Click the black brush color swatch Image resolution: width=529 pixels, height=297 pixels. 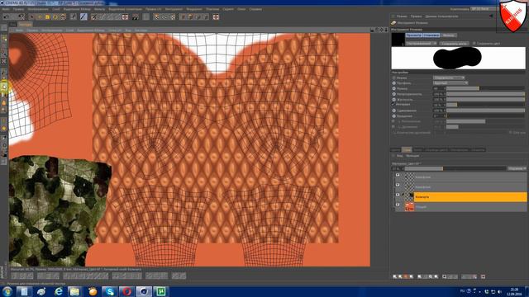(398, 40)
